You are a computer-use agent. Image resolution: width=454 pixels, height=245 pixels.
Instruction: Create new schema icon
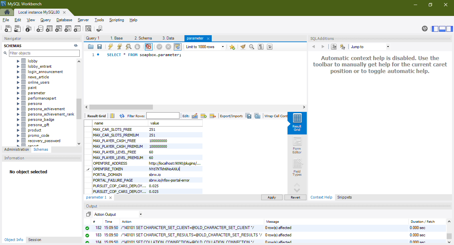[40, 29]
